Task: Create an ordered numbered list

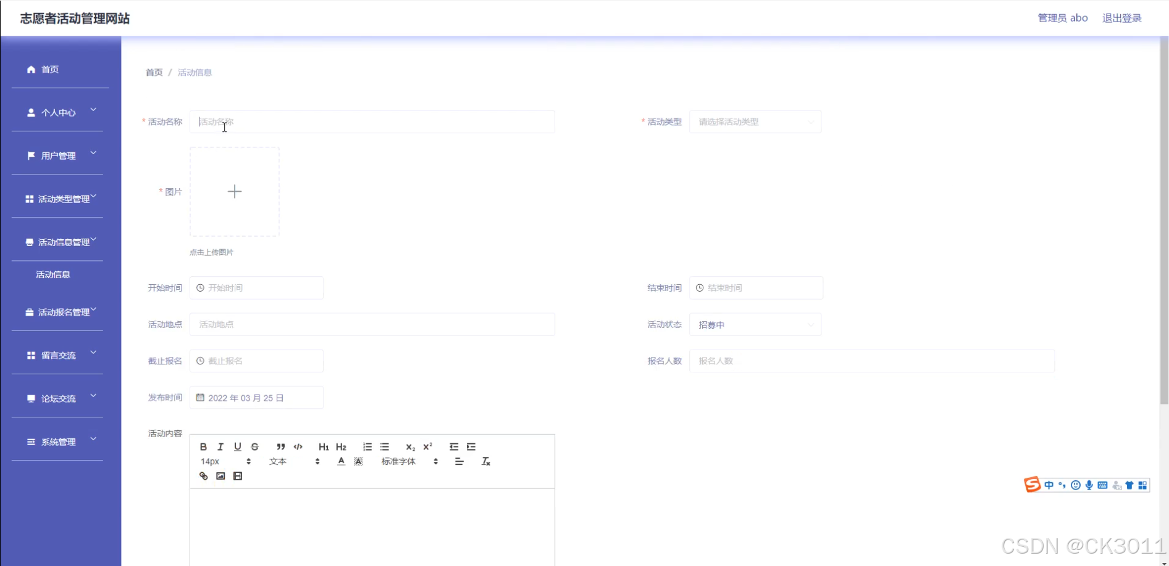Action: click(367, 447)
